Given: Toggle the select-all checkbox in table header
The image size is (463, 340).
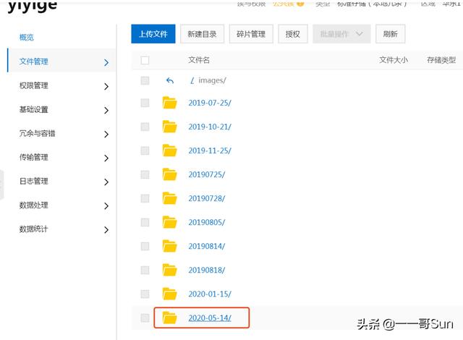Looking at the screenshot, I should (x=145, y=60).
